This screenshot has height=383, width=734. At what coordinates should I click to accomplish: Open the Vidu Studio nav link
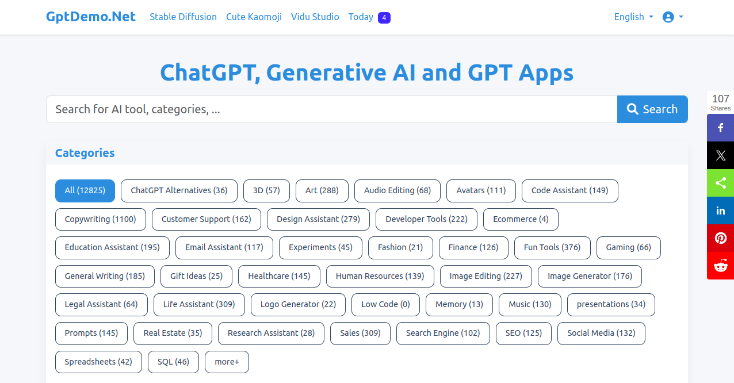pos(315,17)
